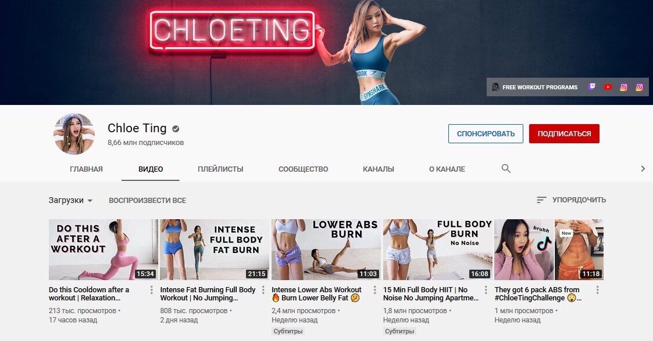Click the Воспроизвести все link
The height and width of the screenshot is (341, 653).
pyautogui.click(x=148, y=200)
